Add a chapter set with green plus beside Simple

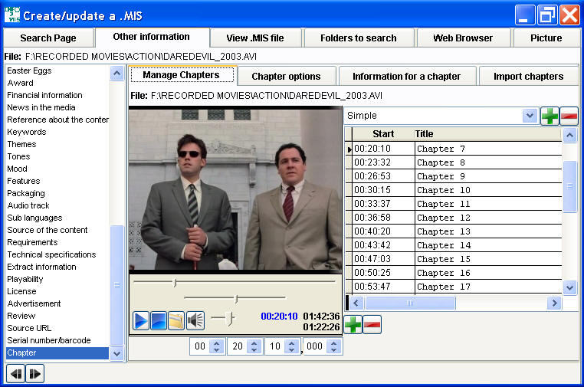550,116
